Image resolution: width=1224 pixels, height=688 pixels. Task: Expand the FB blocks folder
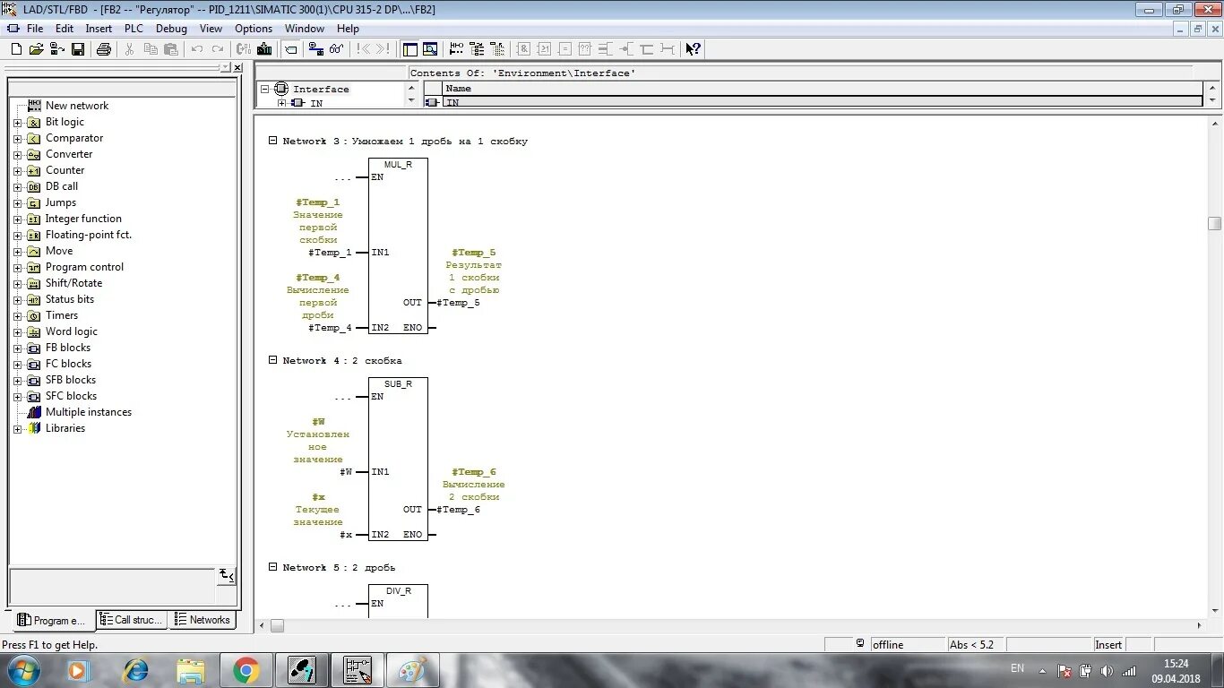click(17, 348)
